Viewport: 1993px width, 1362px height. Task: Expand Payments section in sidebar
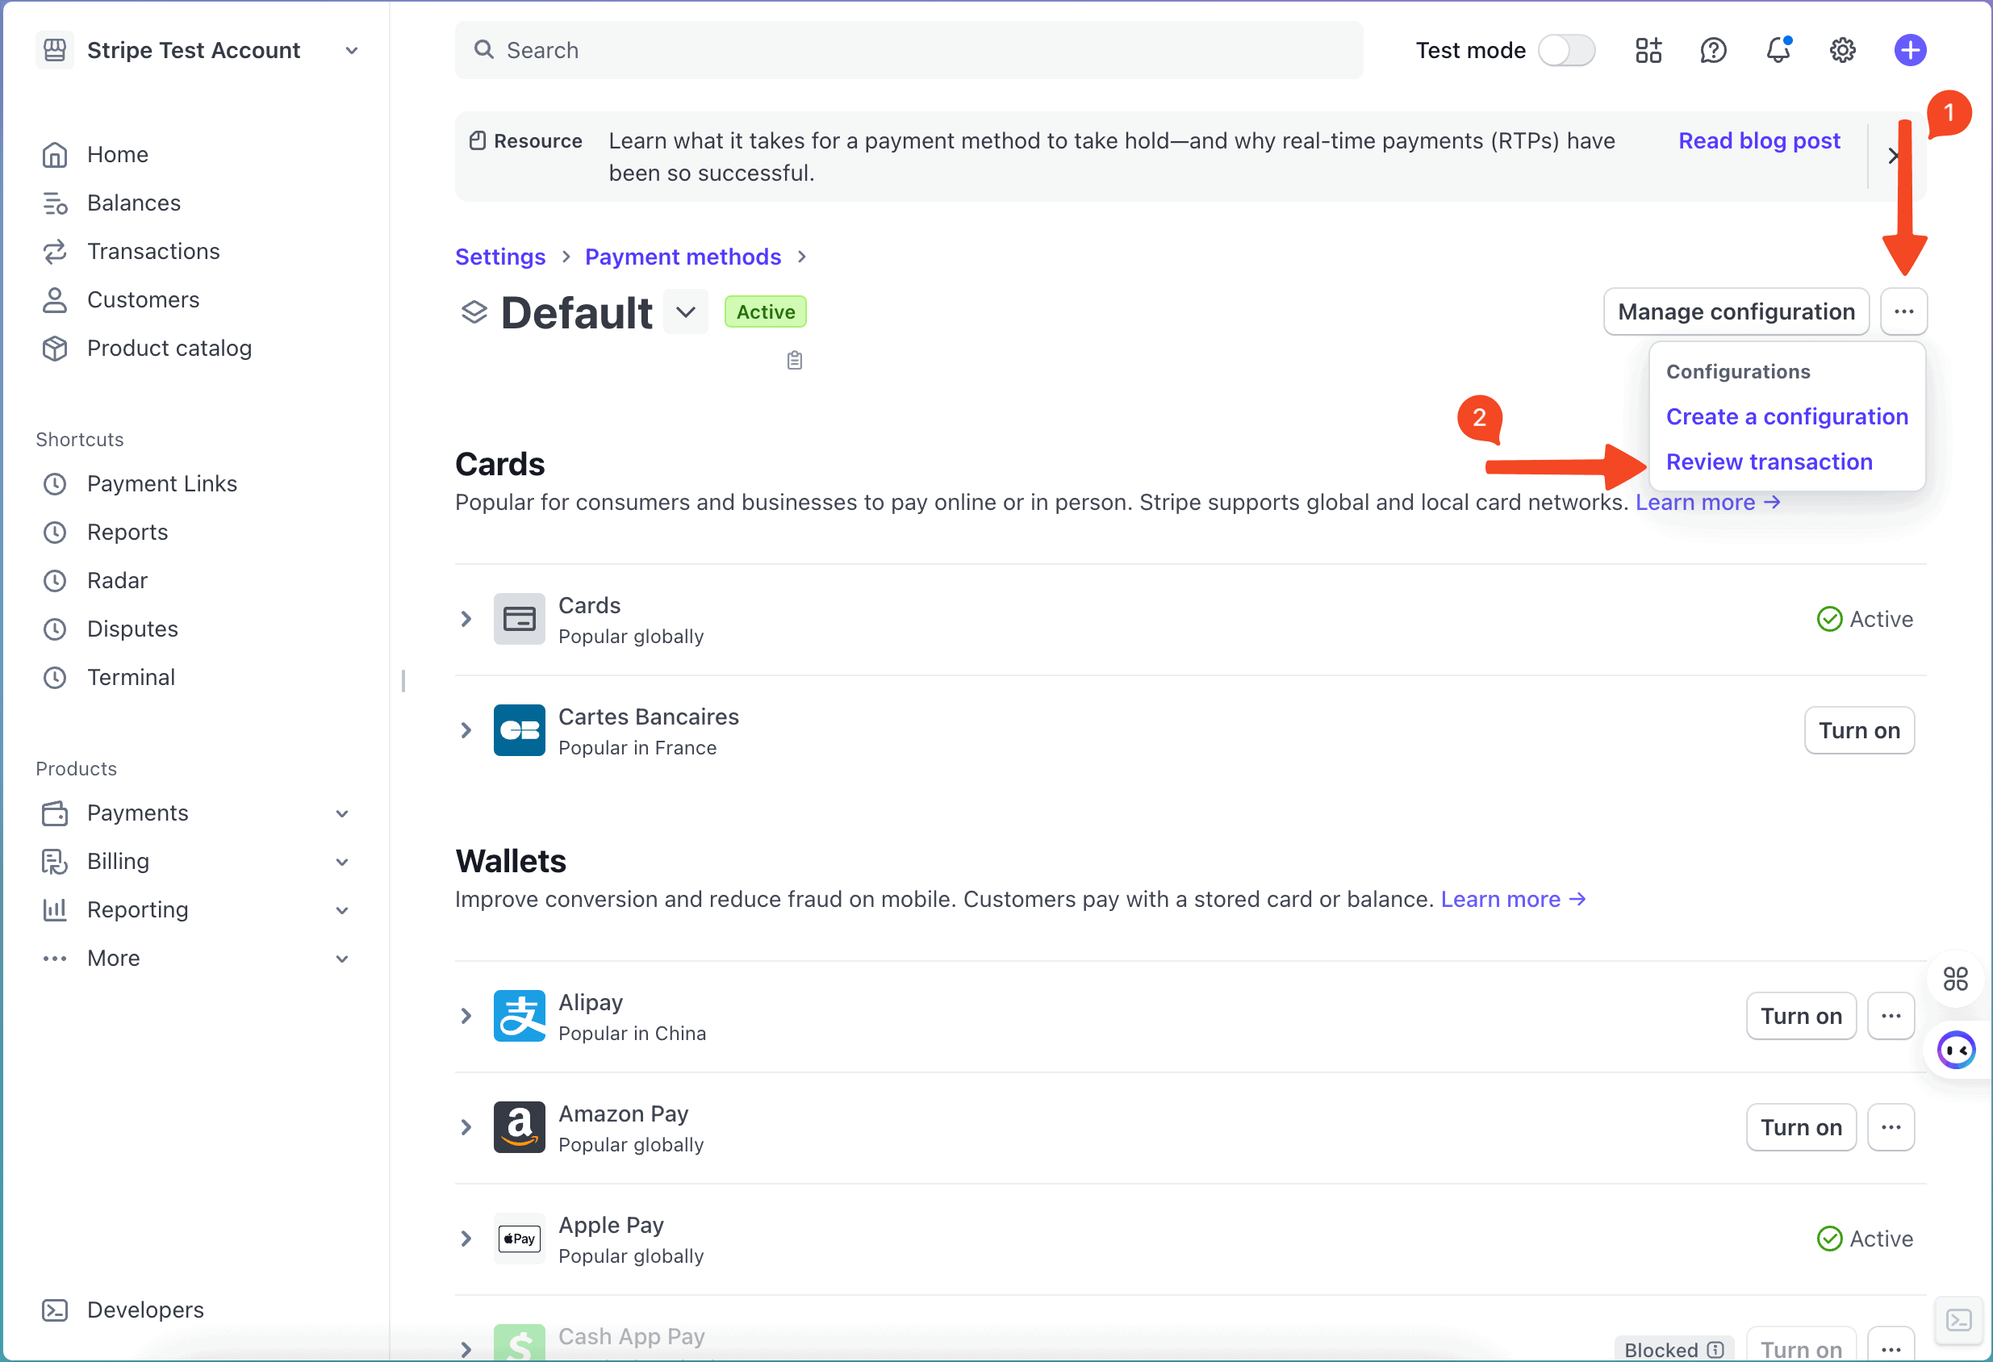[x=341, y=813]
